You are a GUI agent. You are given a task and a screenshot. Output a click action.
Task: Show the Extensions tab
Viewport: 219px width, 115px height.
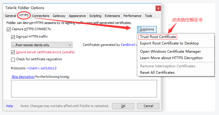click(x=112, y=16)
